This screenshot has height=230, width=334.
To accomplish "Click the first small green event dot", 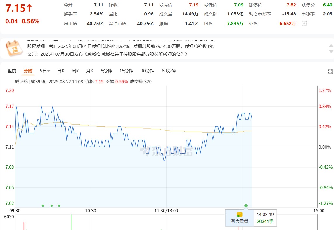I will pyautogui.click(x=43, y=205).
